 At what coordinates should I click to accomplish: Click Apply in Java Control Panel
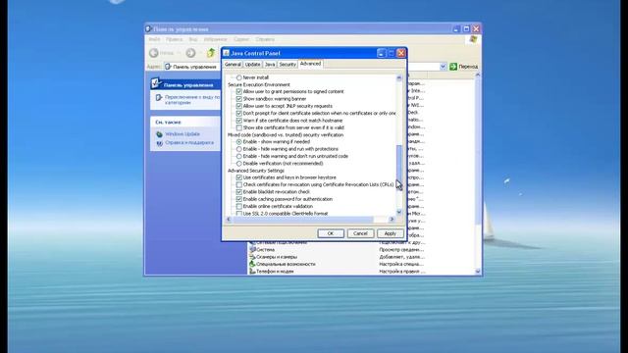[391, 233]
